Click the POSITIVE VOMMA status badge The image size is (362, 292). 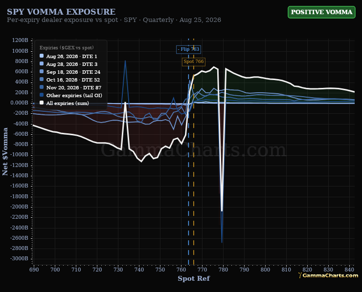[x=321, y=12]
